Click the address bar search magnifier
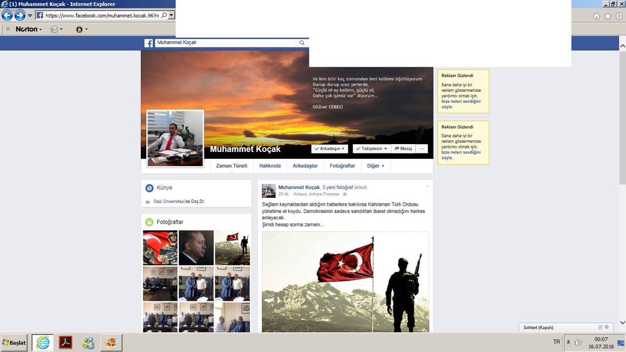 pos(164,15)
